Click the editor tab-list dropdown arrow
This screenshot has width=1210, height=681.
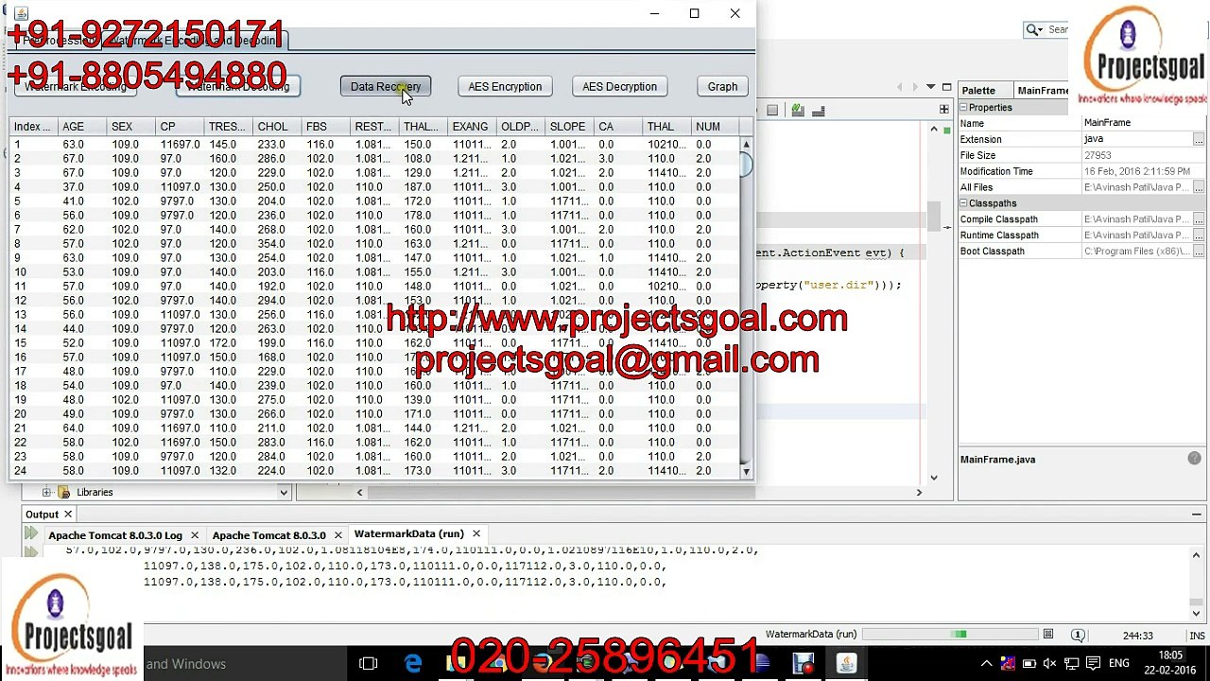931,88
